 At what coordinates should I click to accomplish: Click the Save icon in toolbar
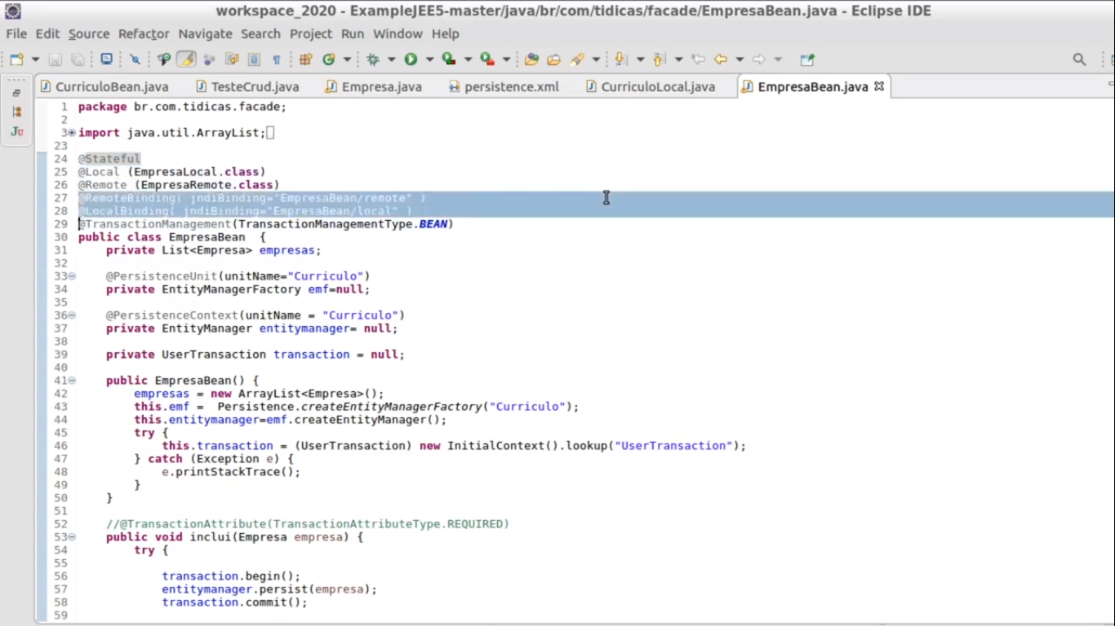point(56,60)
